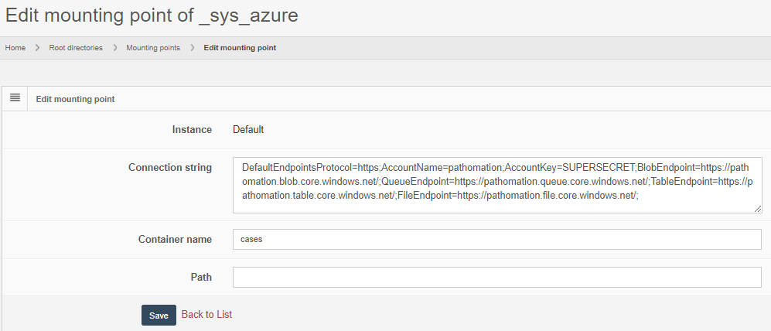The width and height of the screenshot is (771, 331).
Task: Click the Connection string label
Action: (169, 168)
